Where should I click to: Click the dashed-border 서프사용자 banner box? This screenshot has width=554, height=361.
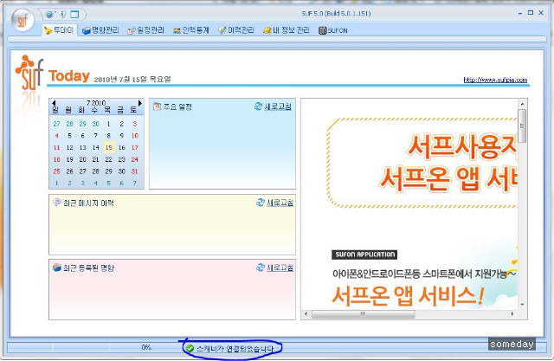point(422,163)
